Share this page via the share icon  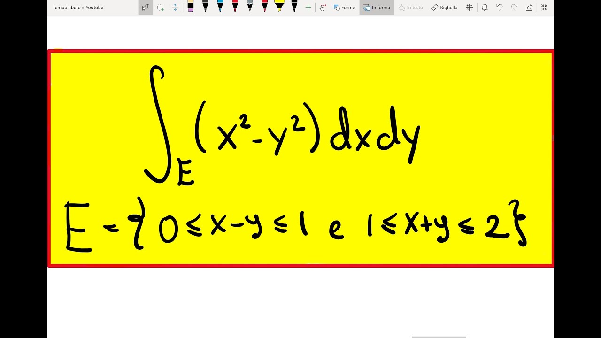(x=529, y=8)
